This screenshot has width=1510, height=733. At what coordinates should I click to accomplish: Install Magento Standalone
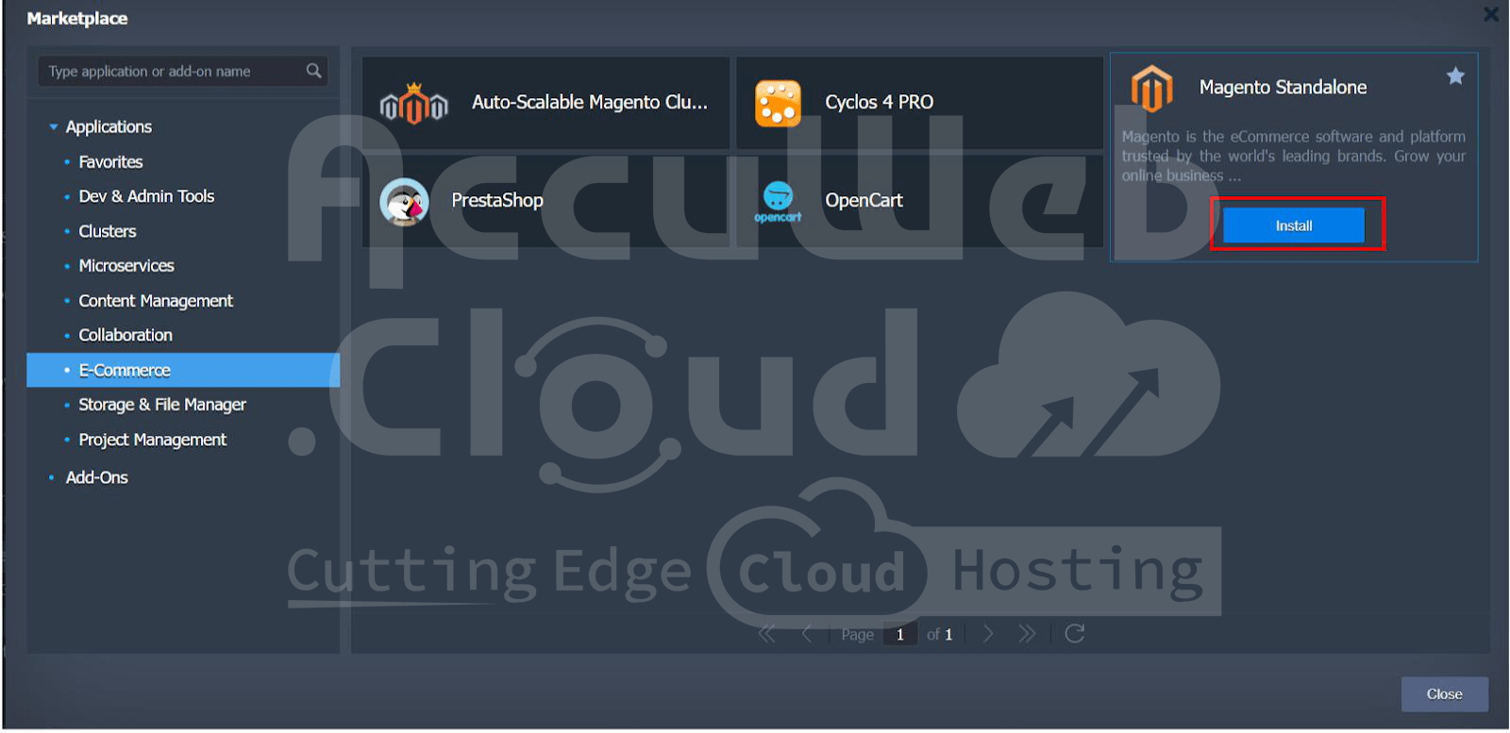point(1293,225)
